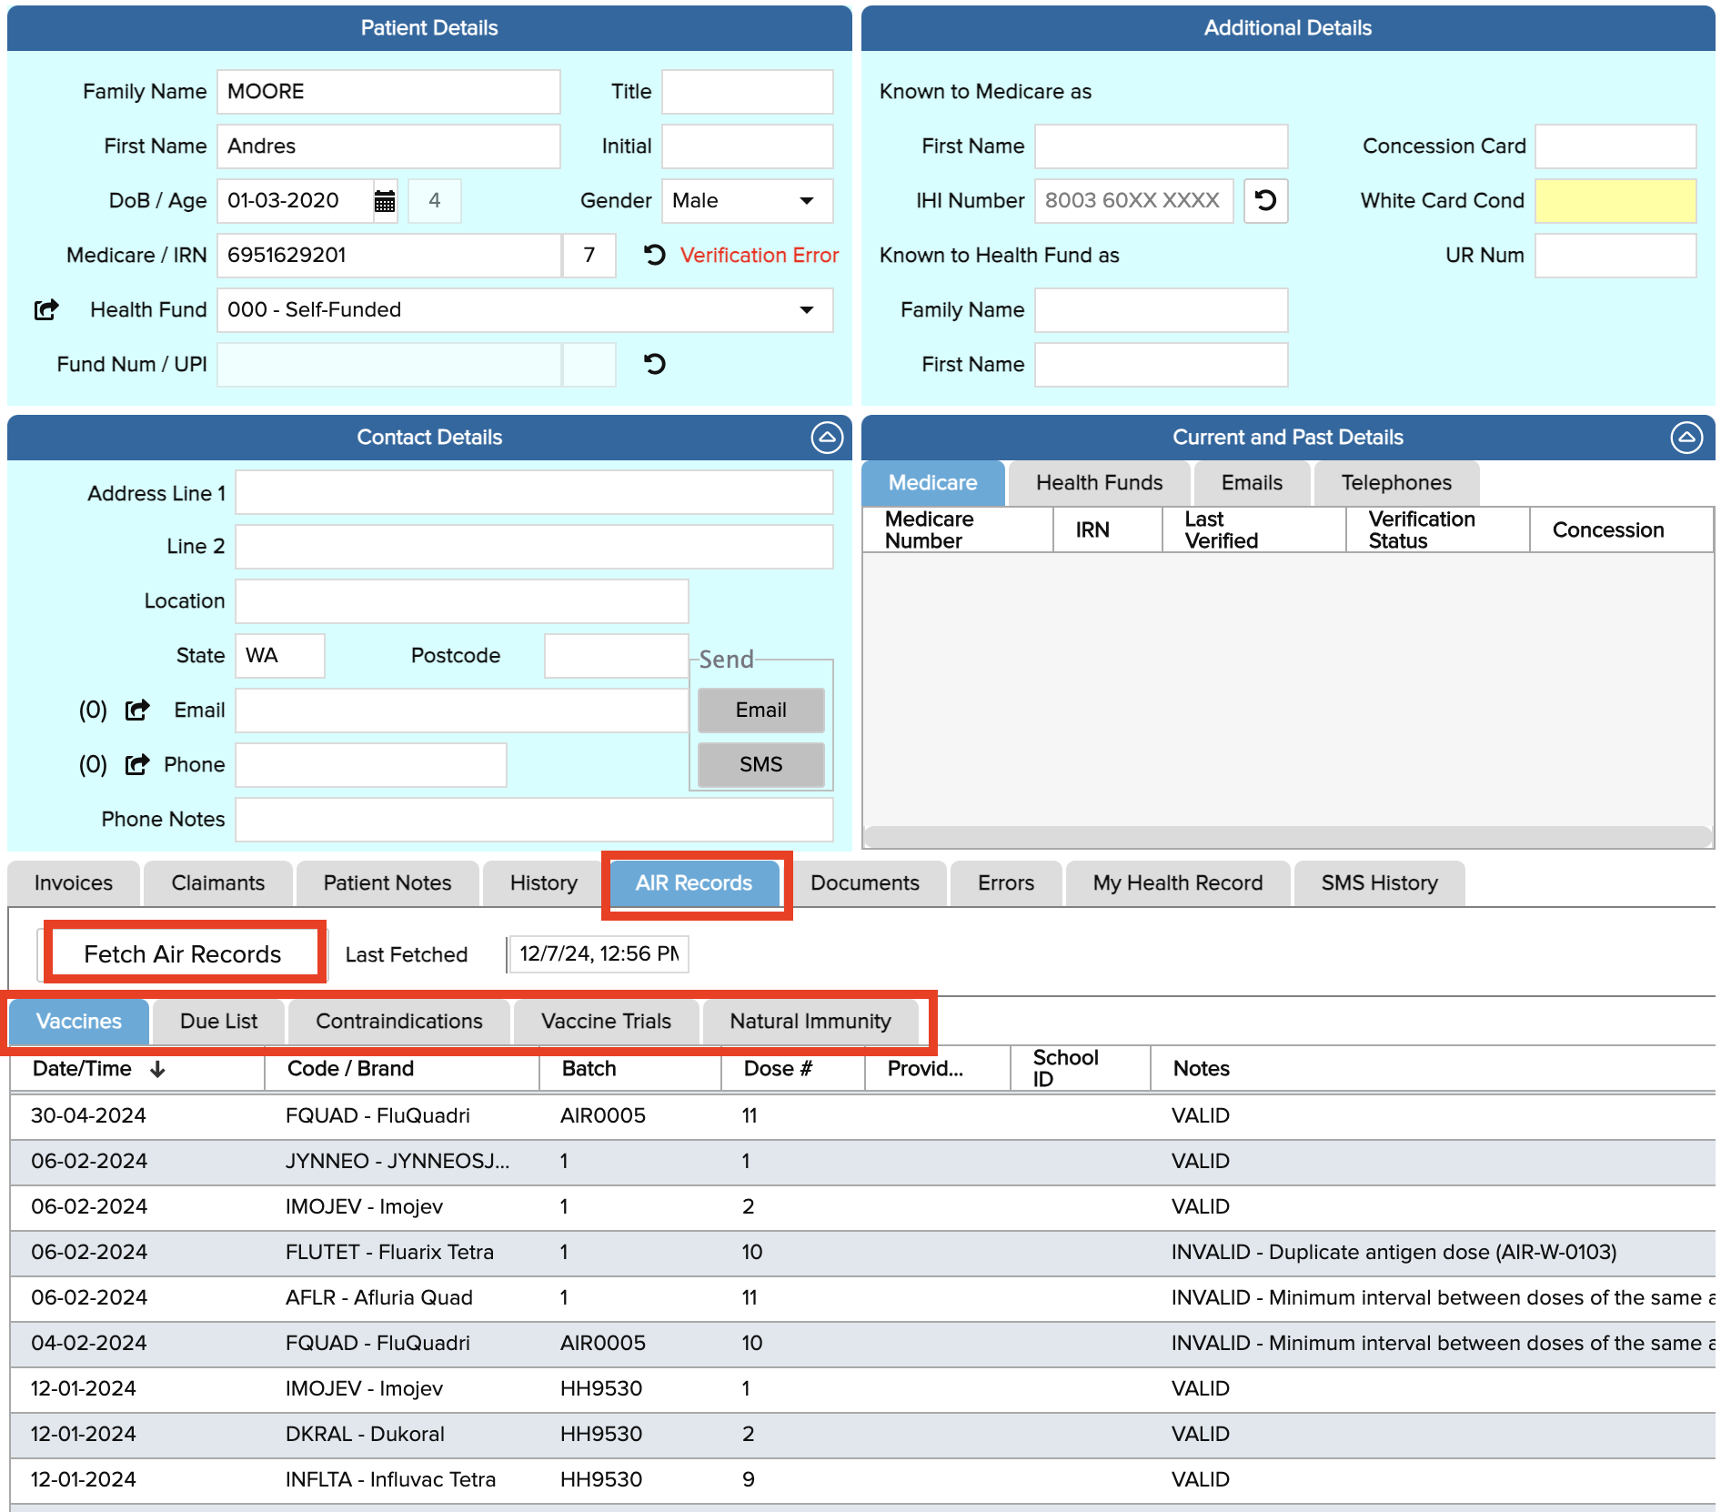Click the share icon beside Email
The image size is (1721, 1512).
pyautogui.click(x=137, y=710)
